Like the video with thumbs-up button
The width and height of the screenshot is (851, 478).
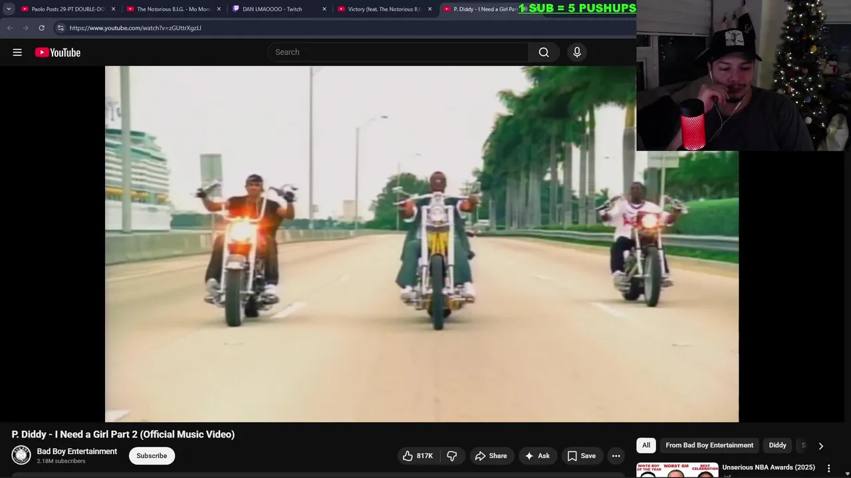tap(418, 456)
